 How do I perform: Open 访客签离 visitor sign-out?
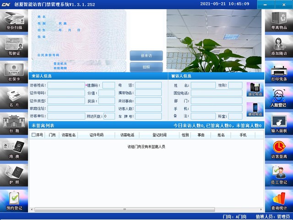[x=278, y=148]
